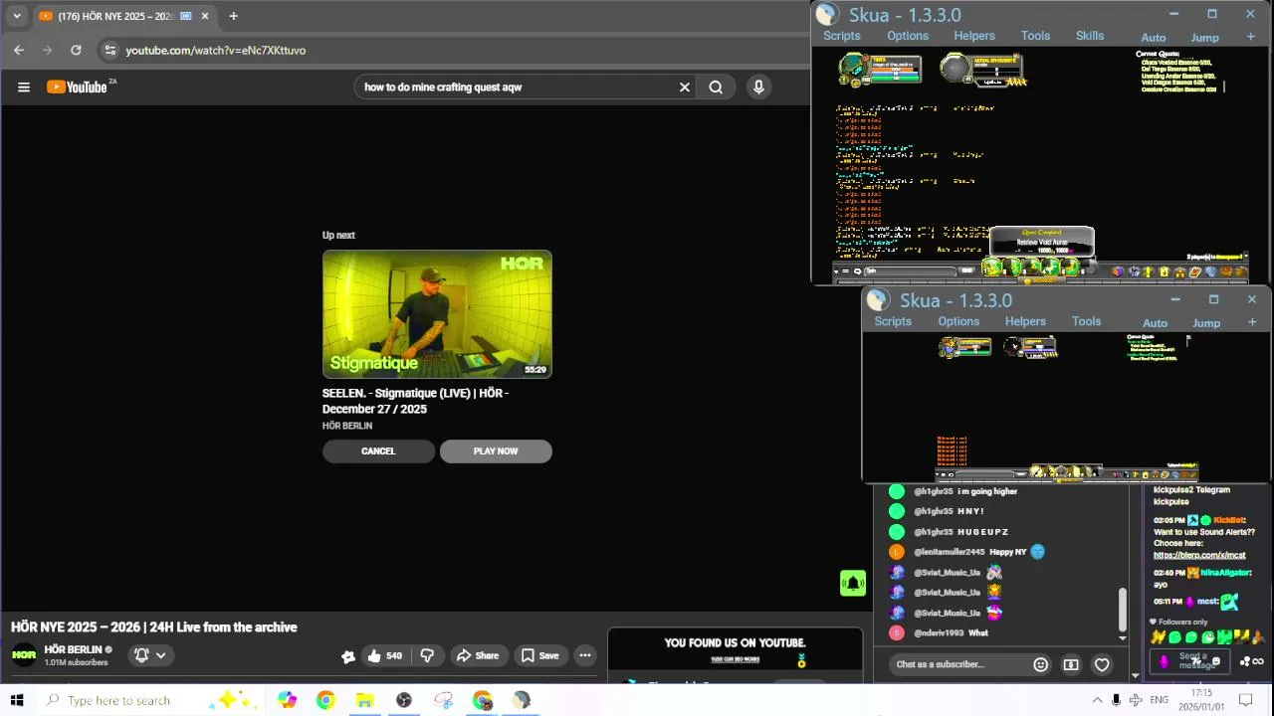Screen dimensions: 1274x716
Task: Open Helpers menu in lower Skua window
Action: [x=1025, y=321]
